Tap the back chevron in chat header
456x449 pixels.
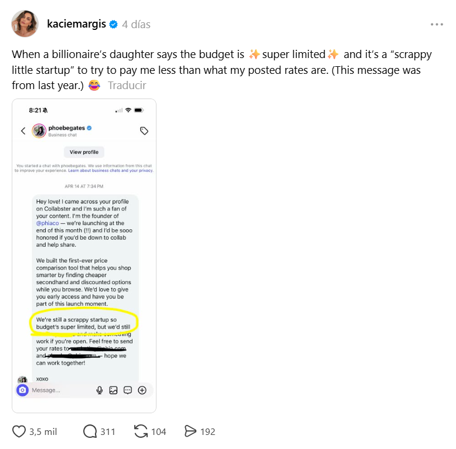(x=23, y=131)
